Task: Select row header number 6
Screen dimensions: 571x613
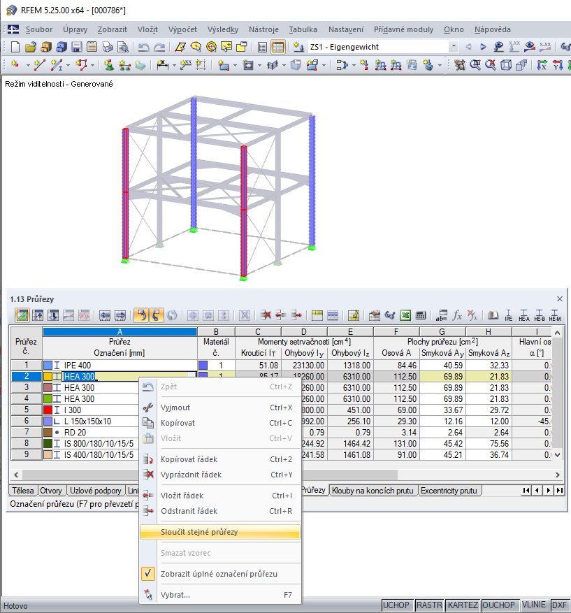Action: pyautogui.click(x=26, y=421)
